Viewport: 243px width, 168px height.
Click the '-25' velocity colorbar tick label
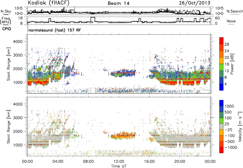pos(228,129)
